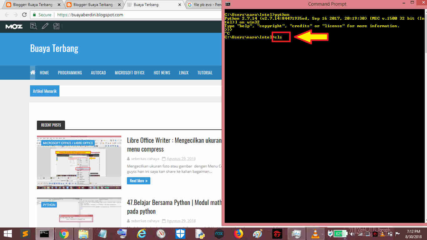The image size is (427, 240).
Task: Open the Moz link metrics icon
Action: click(56, 27)
